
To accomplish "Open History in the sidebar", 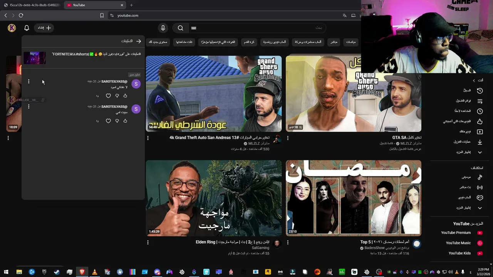I will coord(473,90).
